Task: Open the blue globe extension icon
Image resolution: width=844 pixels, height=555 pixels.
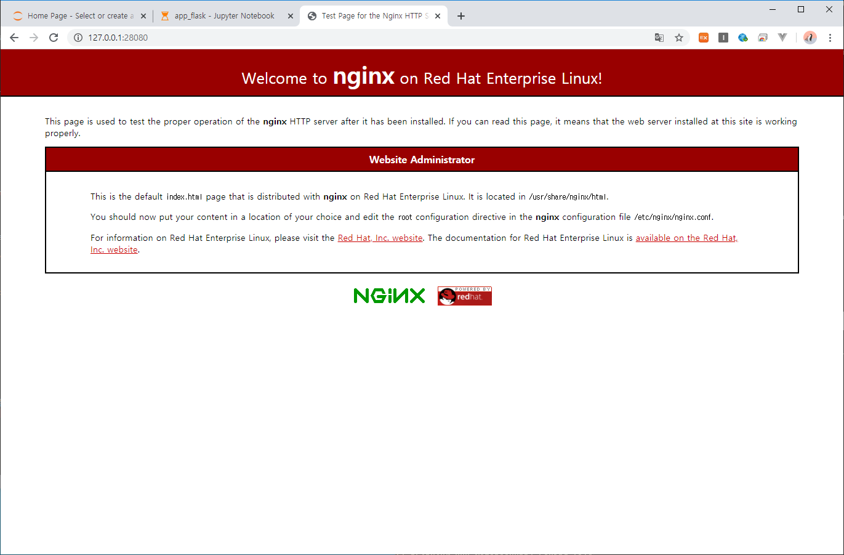Action: pos(743,38)
